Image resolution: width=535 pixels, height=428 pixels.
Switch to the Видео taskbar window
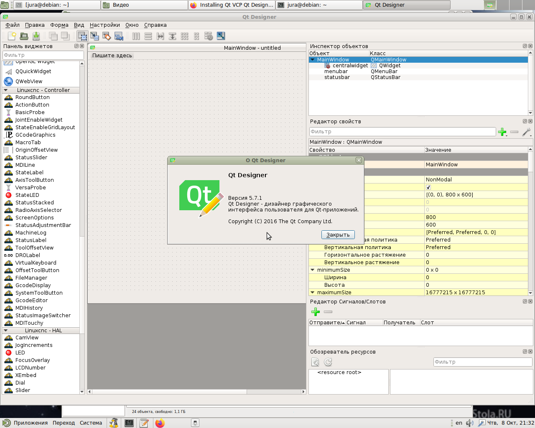click(144, 5)
